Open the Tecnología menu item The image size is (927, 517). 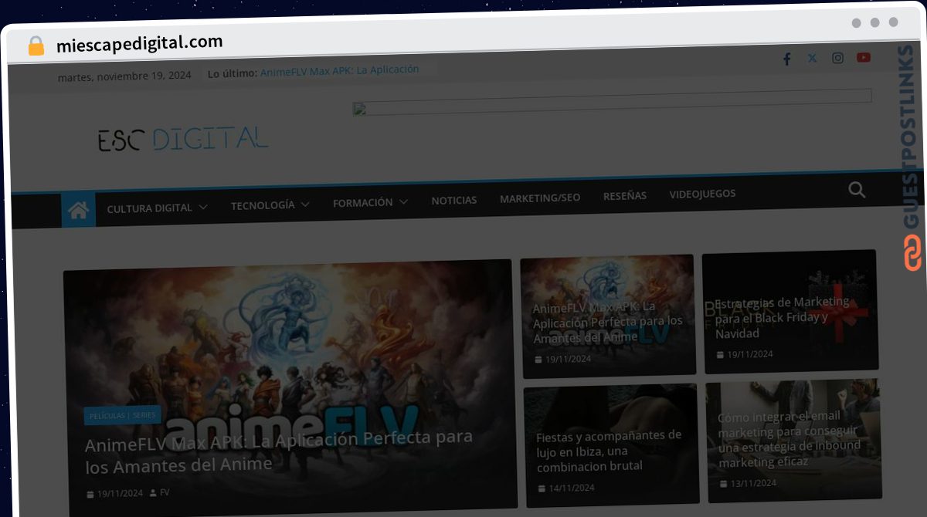[263, 205]
